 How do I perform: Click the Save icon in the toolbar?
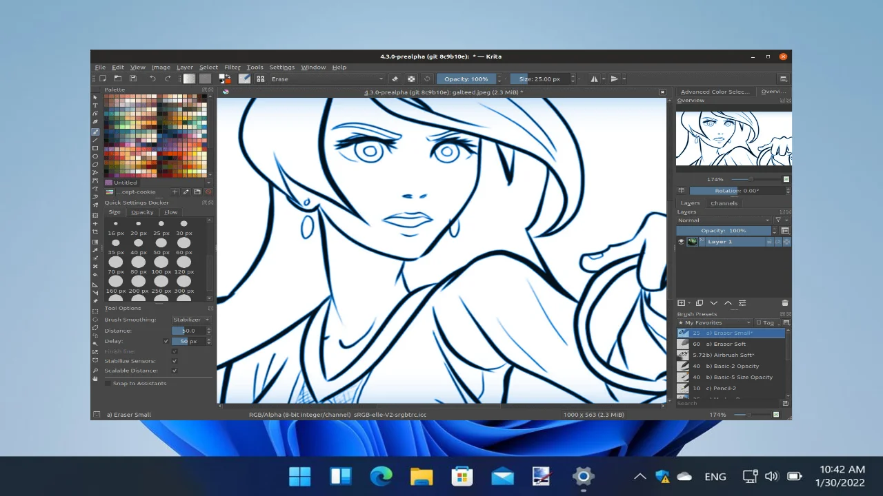[x=133, y=79]
